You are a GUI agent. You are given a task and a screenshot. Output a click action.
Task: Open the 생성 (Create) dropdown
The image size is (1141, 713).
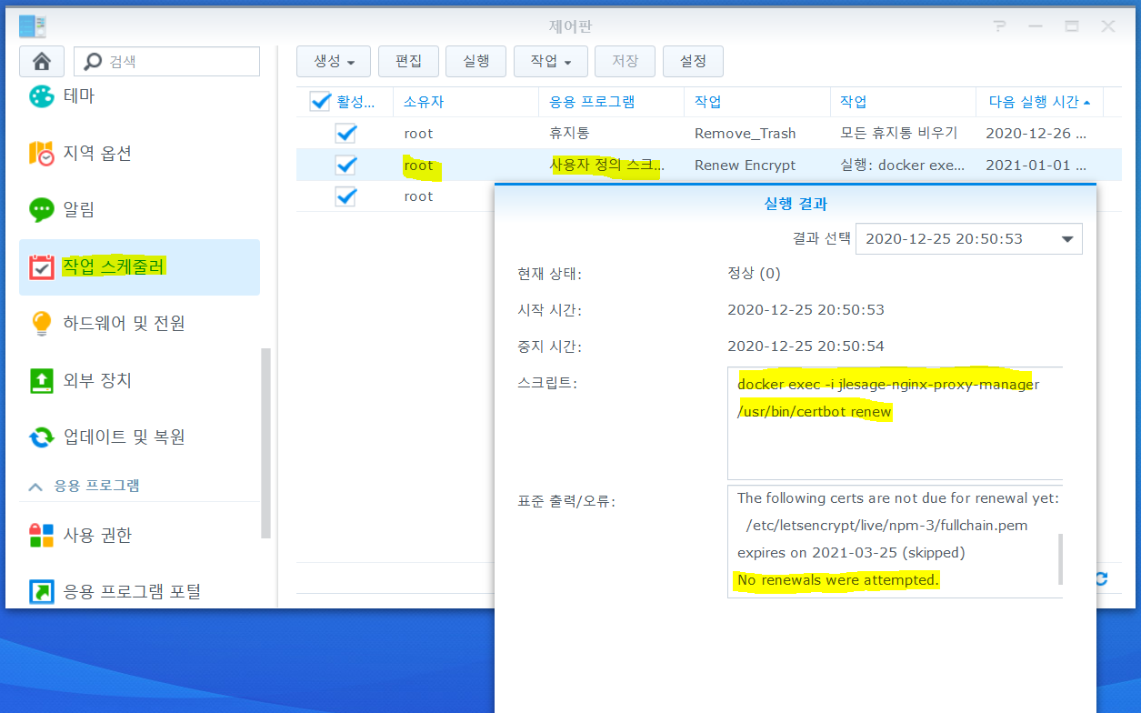(x=334, y=61)
